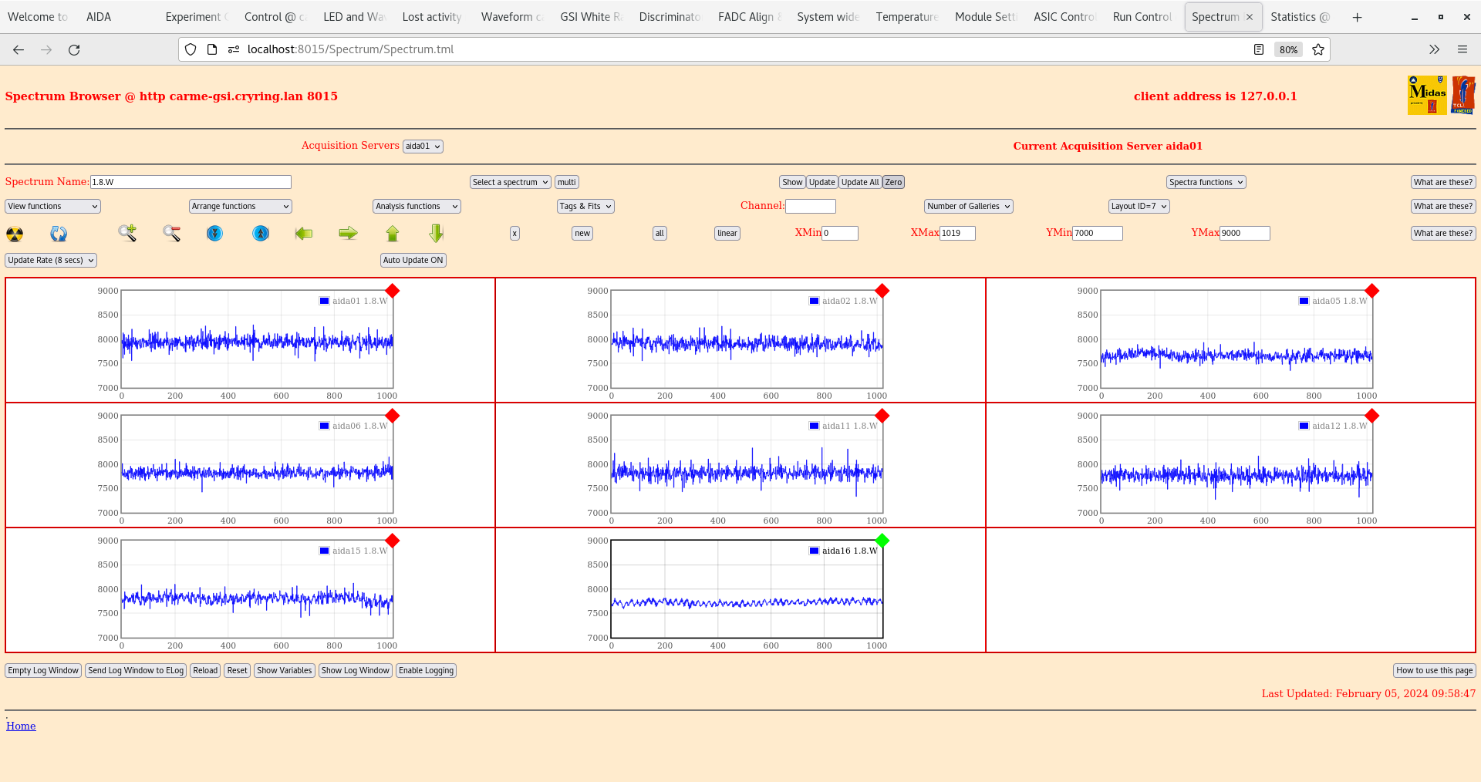The height and width of the screenshot is (782, 1481).
Task: Click into the Spectrum Name input field
Action: 191,182
